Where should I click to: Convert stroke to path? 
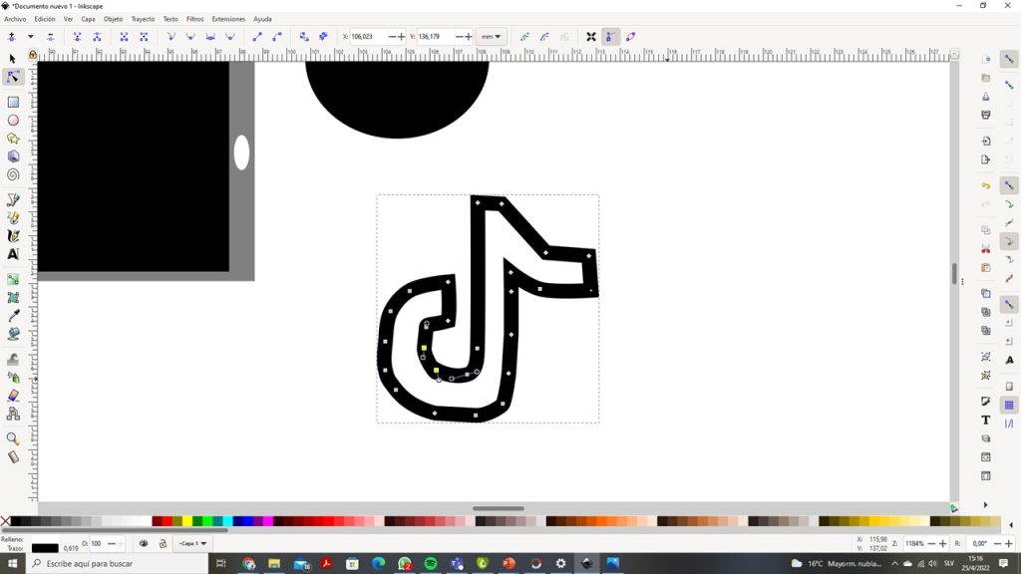click(x=324, y=37)
